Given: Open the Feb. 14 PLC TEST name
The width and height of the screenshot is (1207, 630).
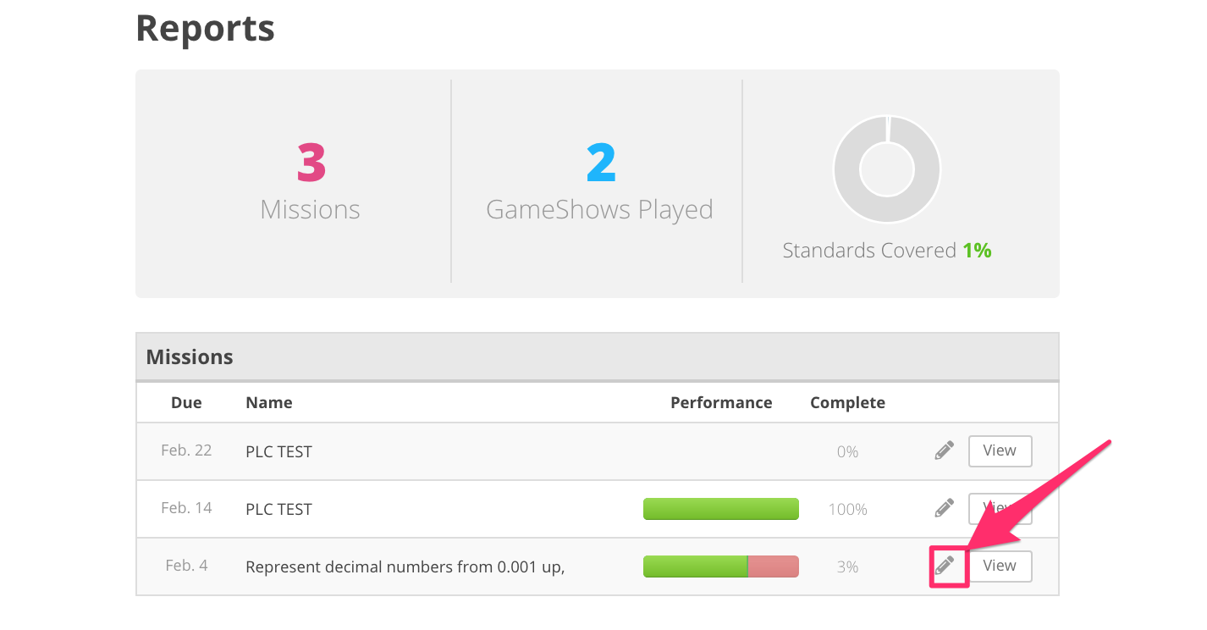Looking at the screenshot, I should (278, 509).
